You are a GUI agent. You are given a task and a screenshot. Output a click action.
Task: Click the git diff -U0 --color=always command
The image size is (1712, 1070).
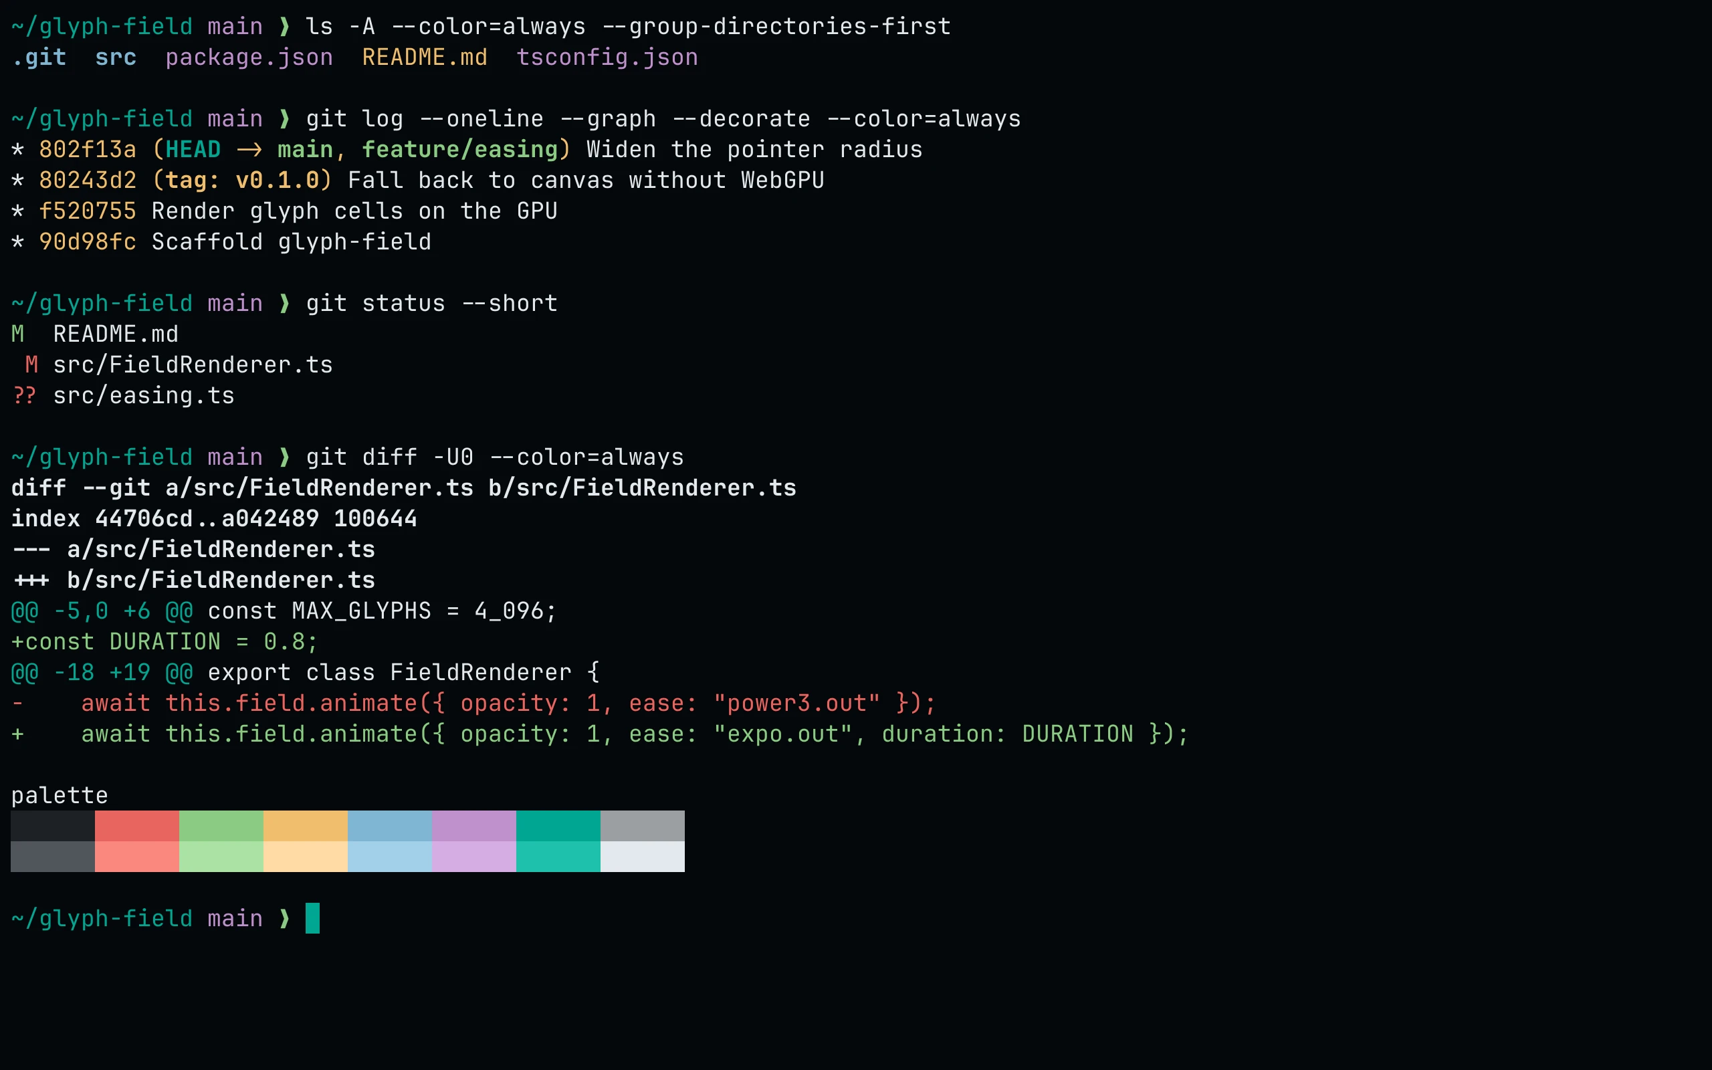(x=495, y=457)
